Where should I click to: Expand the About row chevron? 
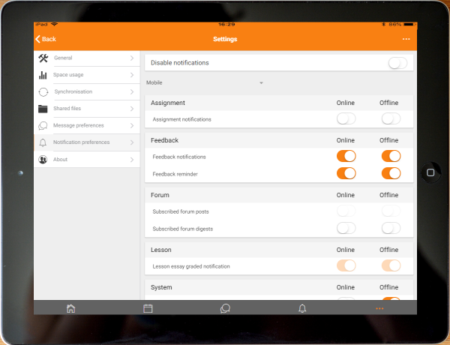pos(132,160)
